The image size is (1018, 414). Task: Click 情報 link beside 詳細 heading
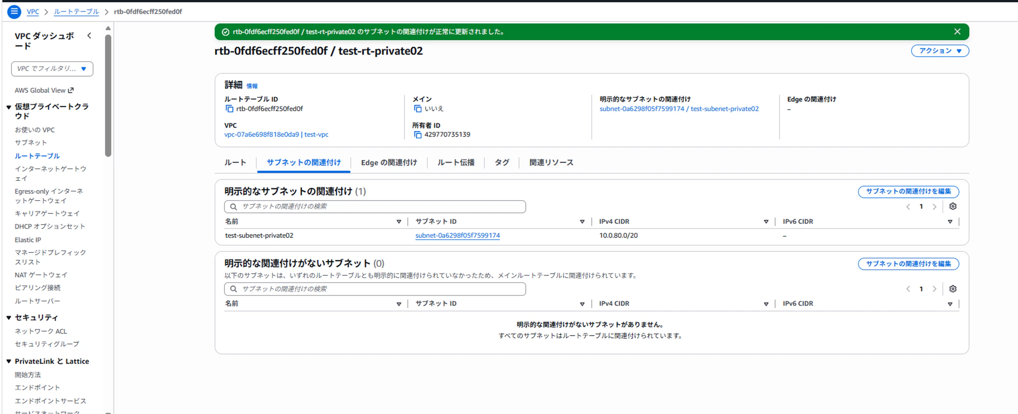252,86
